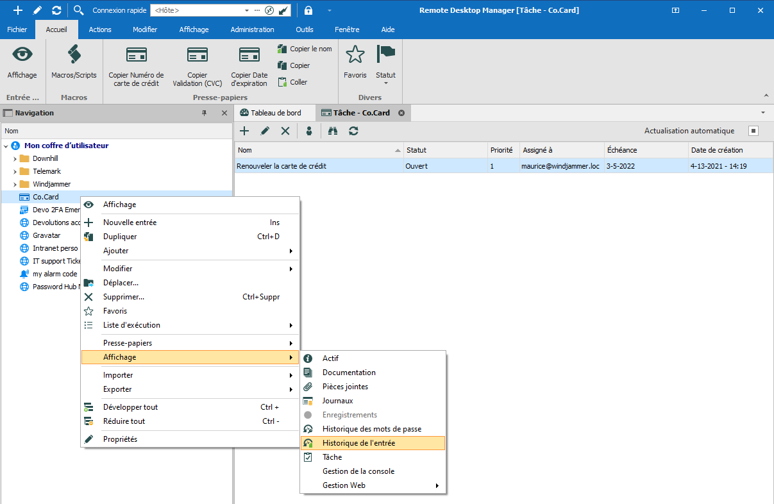Click Copier Date d'expiration icon
774x504 pixels.
tap(249, 56)
